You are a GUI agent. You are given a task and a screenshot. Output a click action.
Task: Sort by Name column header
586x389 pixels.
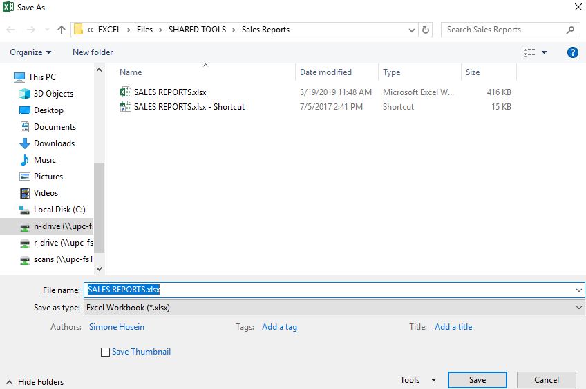coord(131,72)
